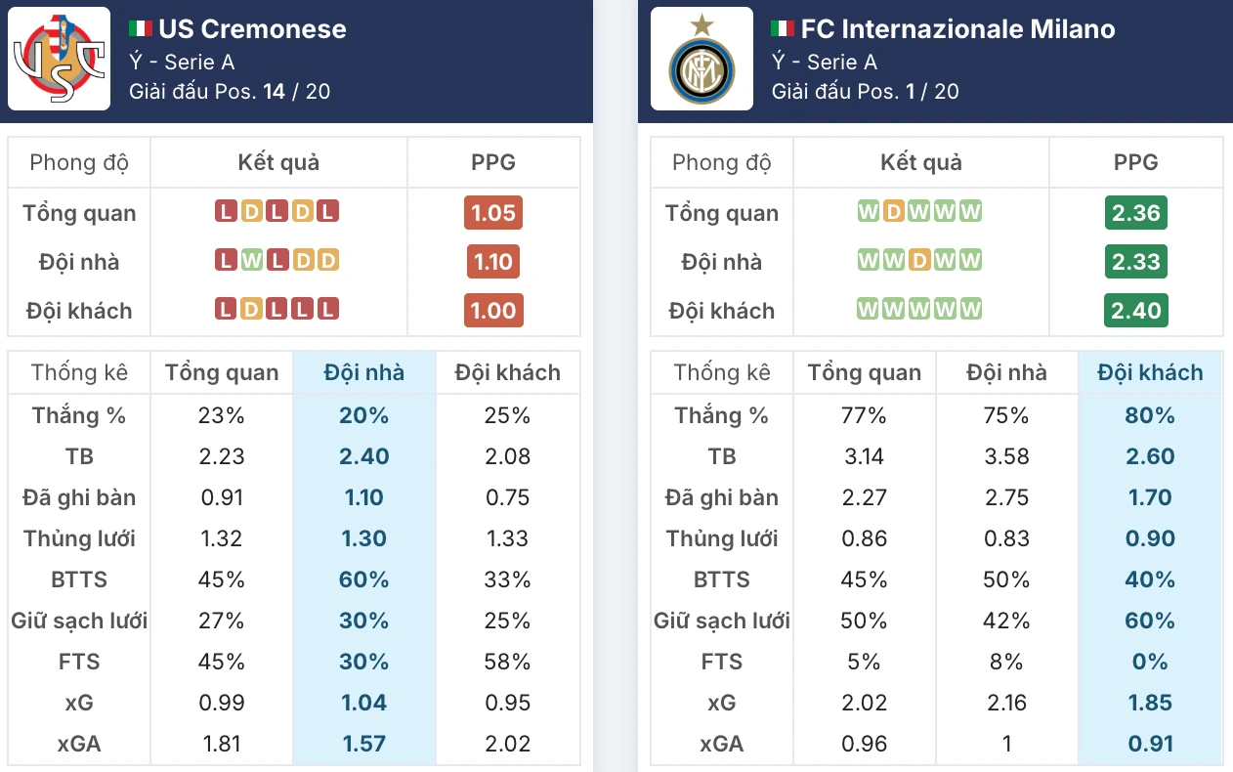Screen dimensions: 1233x772
Task: Open the Kết quả column options
Action: [278, 162]
